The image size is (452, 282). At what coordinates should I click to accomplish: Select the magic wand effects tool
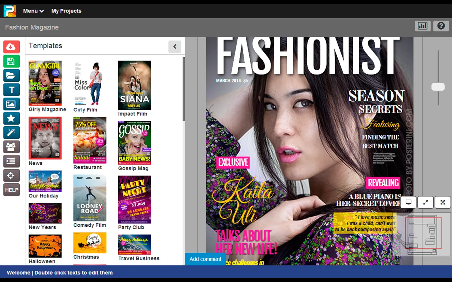(x=12, y=133)
